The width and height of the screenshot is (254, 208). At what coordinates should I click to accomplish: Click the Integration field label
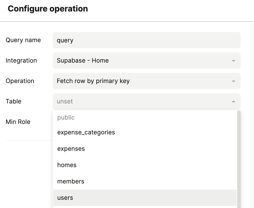click(21, 61)
